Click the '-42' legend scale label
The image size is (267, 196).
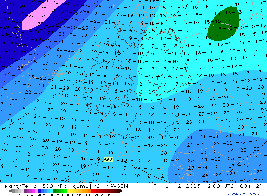click(x=26, y=195)
